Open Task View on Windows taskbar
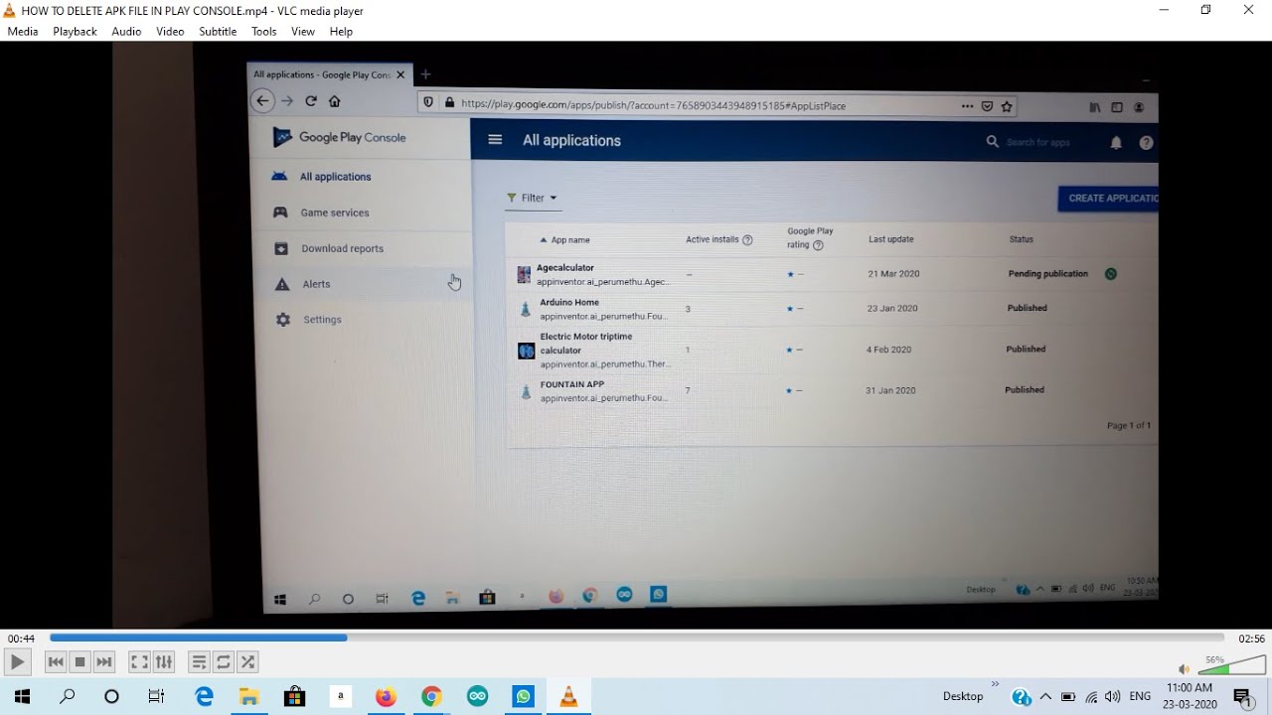 click(x=156, y=696)
